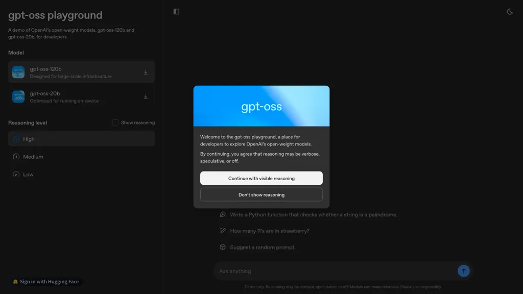Send message with arrow button
The width and height of the screenshot is (523, 294).
click(x=463, y=271)
